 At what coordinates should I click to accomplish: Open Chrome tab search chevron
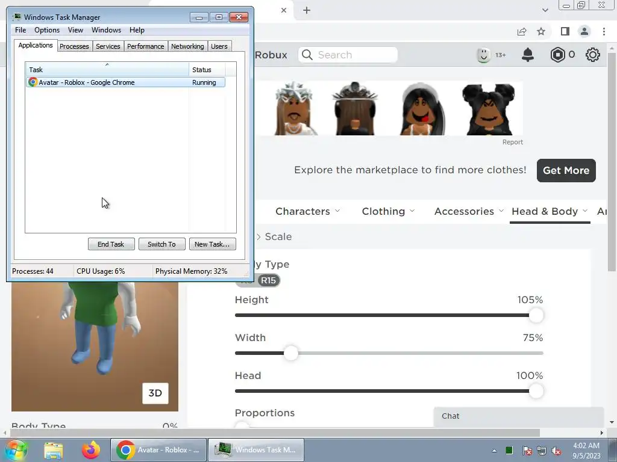[x=545, y=10]
